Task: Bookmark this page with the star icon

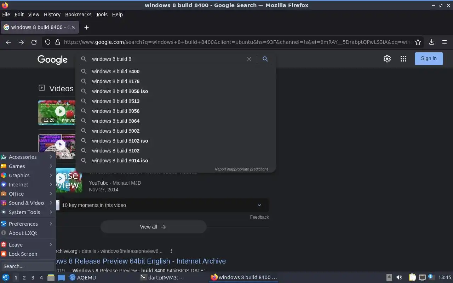Action: pos(418,42)
